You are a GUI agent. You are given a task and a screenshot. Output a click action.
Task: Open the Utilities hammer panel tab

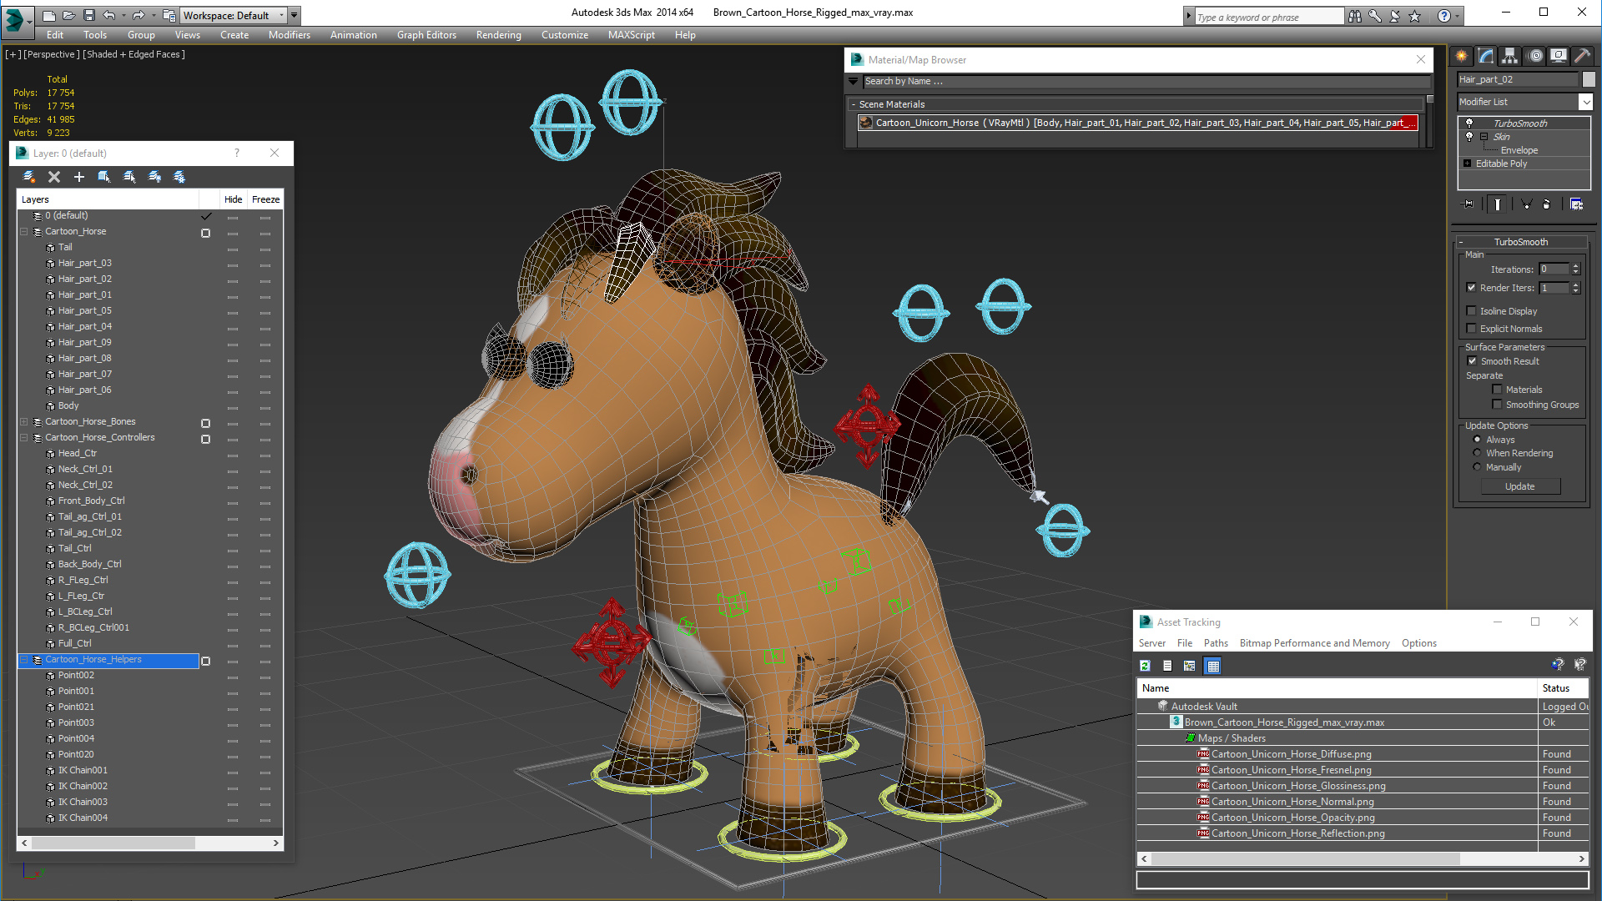1582,56
